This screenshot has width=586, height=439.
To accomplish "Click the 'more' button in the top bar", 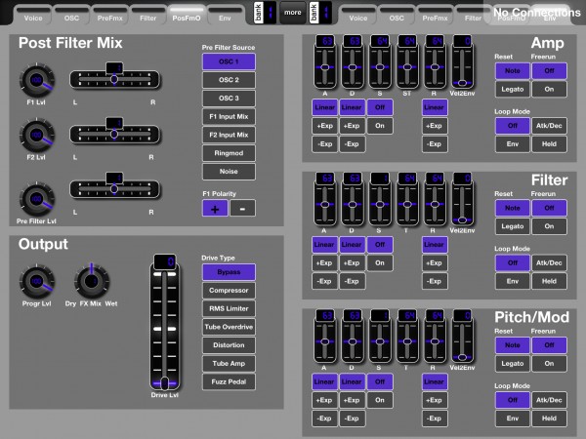I will point(293,13).
